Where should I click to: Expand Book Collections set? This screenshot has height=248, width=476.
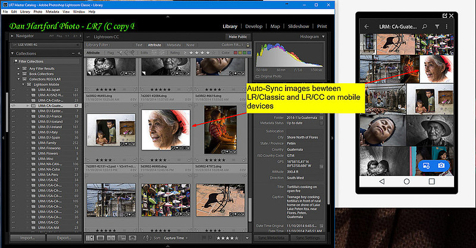pos(19,74)
